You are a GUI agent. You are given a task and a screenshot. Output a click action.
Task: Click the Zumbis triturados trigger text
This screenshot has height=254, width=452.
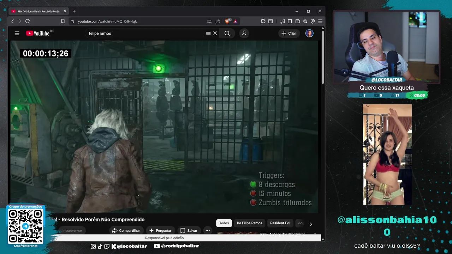(285, 202)
